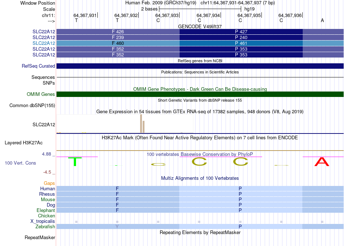Click the light-blue F 460 block
The height and width of the screenshot is (246, 344).
[118, 43]
